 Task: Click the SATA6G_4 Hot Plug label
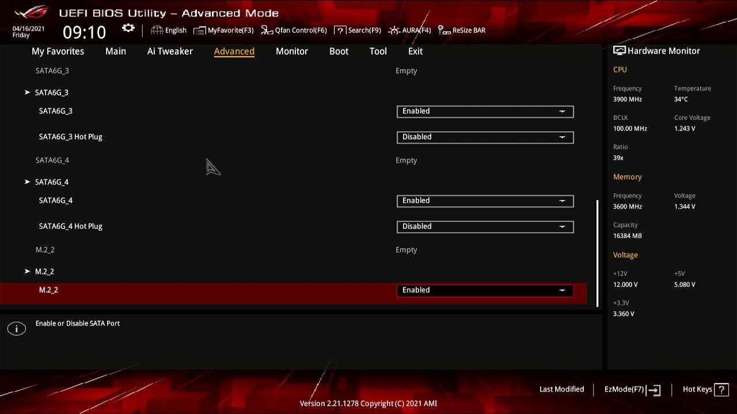(70, 226)
